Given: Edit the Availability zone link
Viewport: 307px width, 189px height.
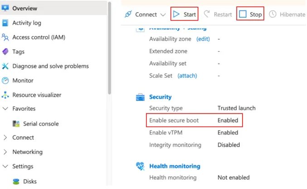Looking at the screenshot, I should click(x=203, y=39).
